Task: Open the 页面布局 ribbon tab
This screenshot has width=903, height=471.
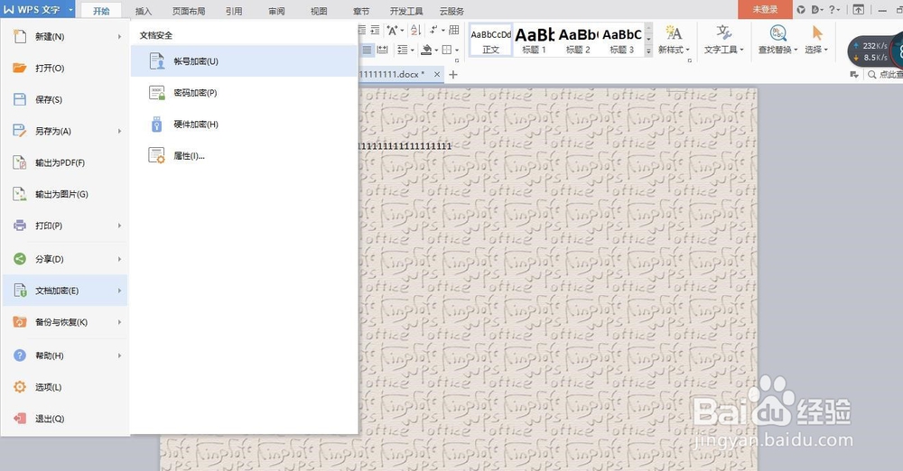Action: click(x=189, y=11)
